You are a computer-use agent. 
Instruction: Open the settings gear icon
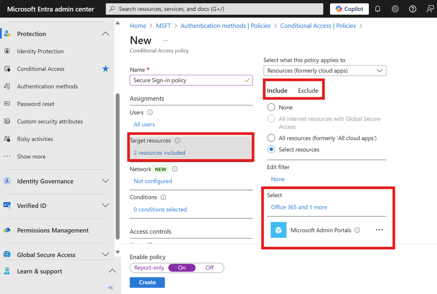[395, 9]
